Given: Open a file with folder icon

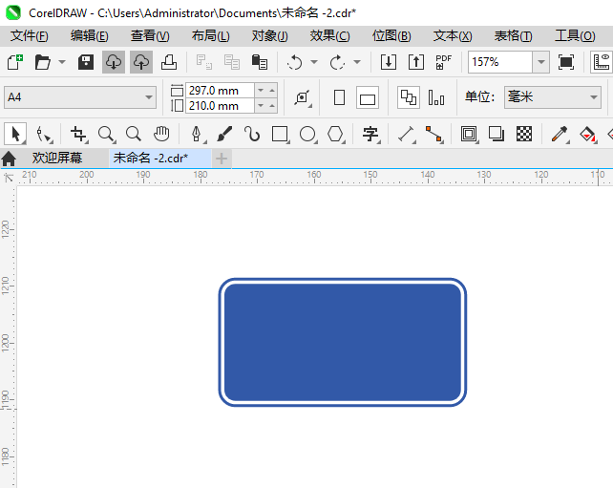Looking at the screenshot, I should click(43, 62).
